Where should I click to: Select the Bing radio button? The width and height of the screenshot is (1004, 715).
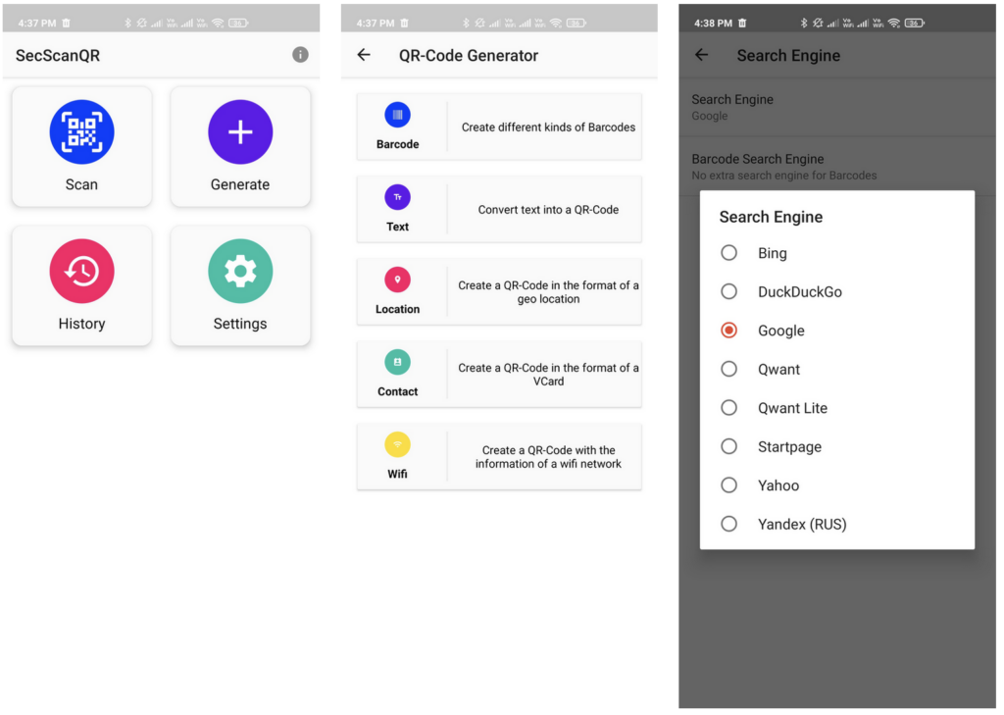click(x=728, y=253)
